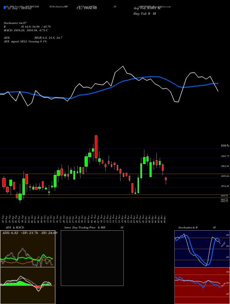Open the MACD histogram mini chart
230x304 pixels.
pos(28,286)
